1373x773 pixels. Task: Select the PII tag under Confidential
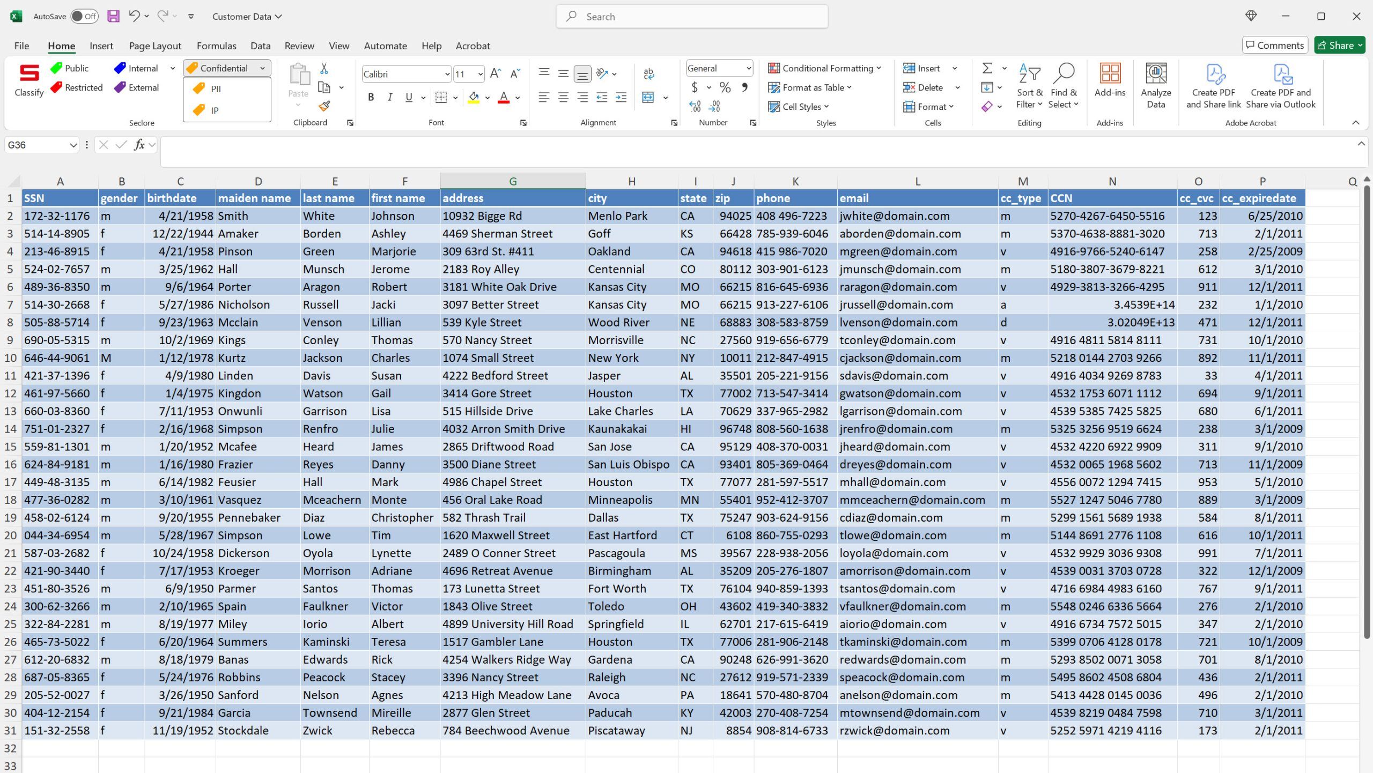point(207,88)
